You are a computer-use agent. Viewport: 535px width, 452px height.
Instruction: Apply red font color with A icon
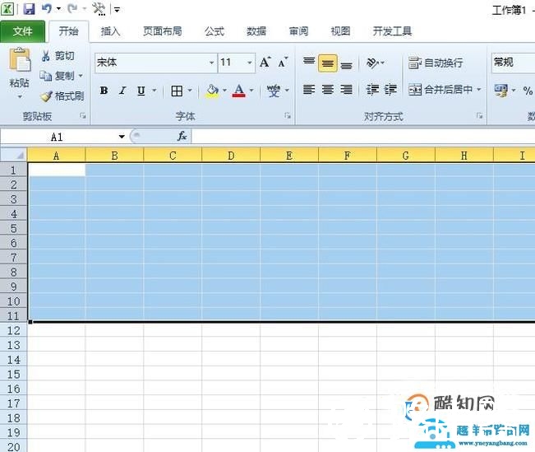pyautogui.click(x=239, y=91)
